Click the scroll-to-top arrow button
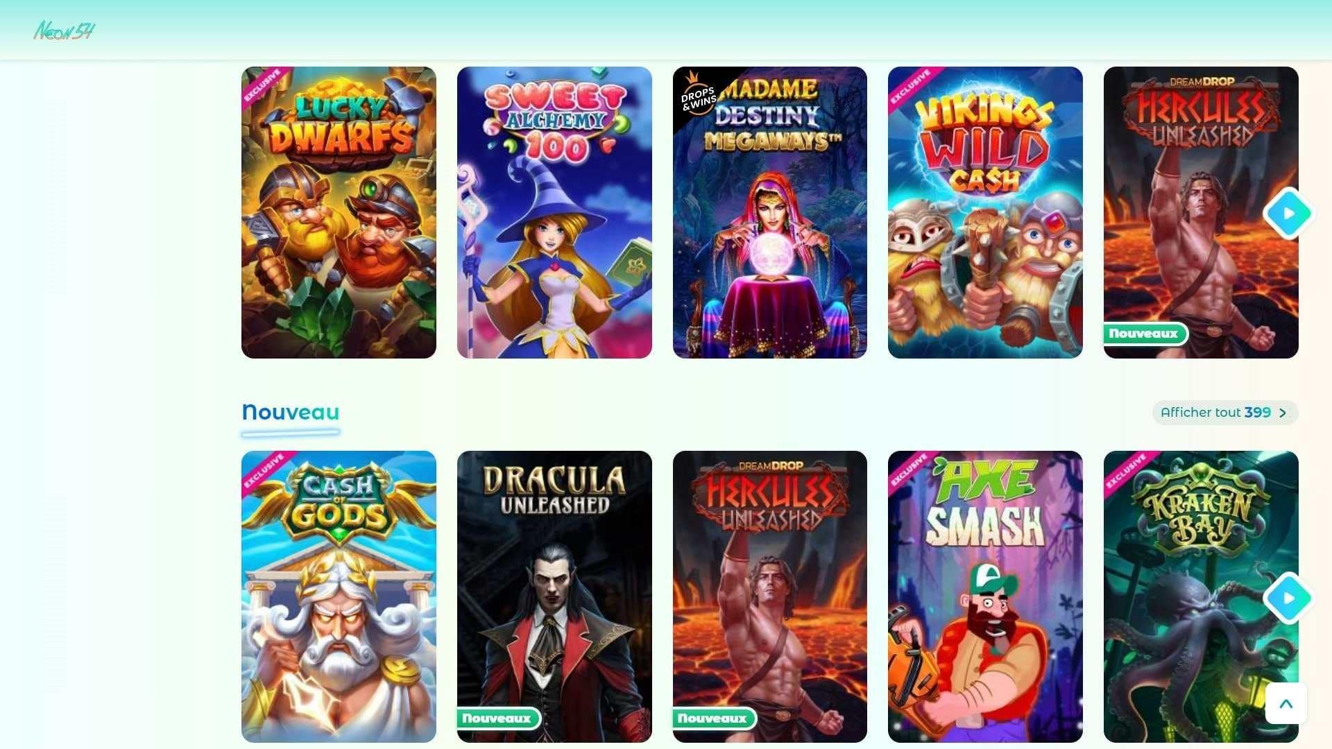 [x=1286, y=704]
